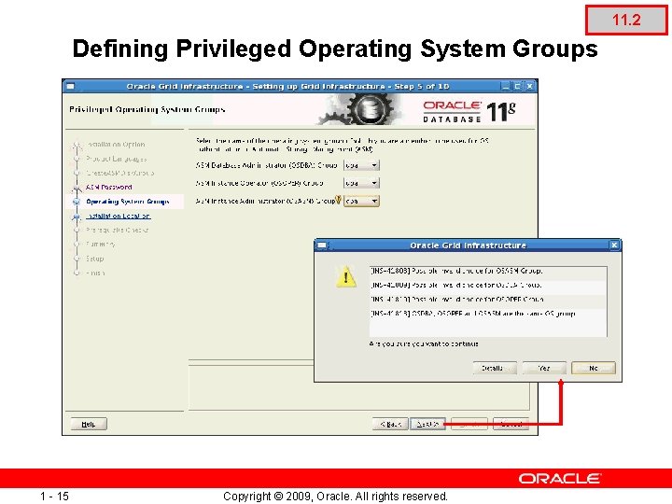This screenshot has width=672, height=504.
Task: Click the Details button in the dialog
Action: point(495,368)
